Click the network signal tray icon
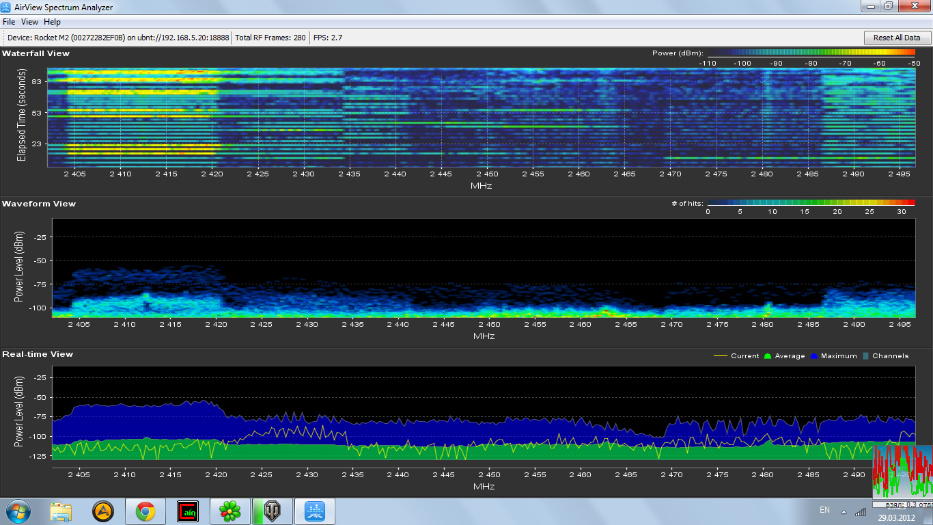Screen dimensions: 933x525 pyautogui.click(x=861, y=511)
